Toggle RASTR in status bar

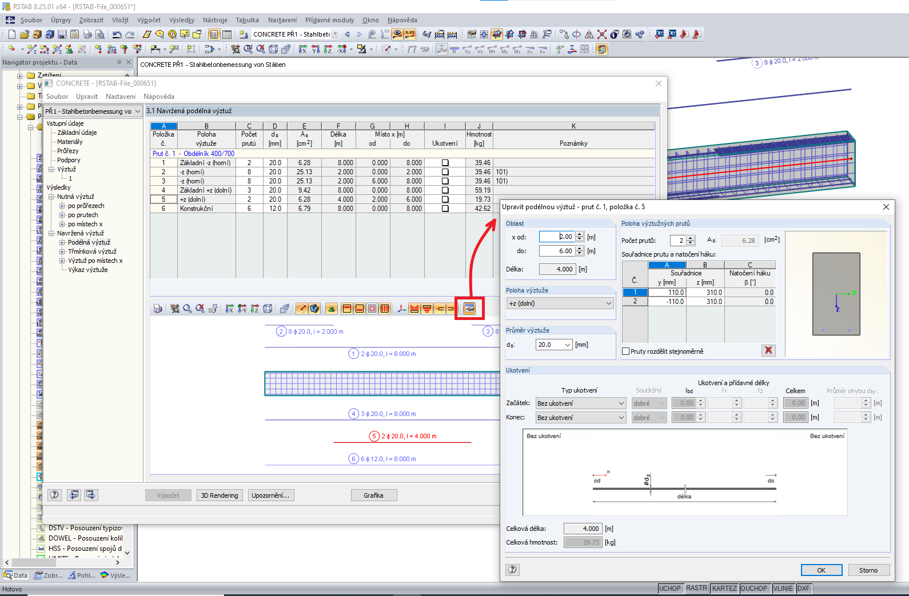[x=696, y=589]
